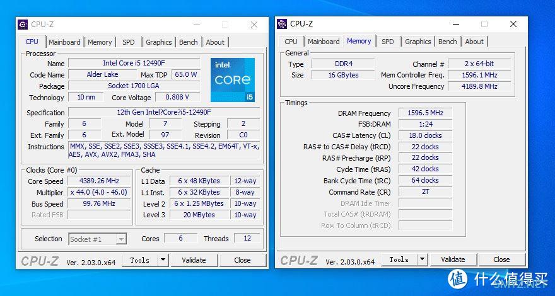Click Command Rate value 2T
The height and width of the screenshot is (296, 555).
click(426, 191)
